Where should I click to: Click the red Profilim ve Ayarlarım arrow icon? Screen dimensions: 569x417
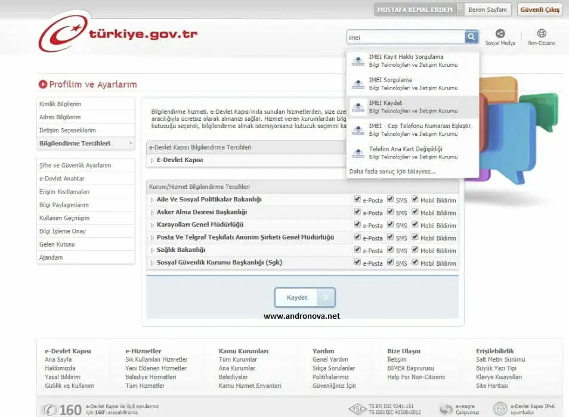click(x=43, y=84)
